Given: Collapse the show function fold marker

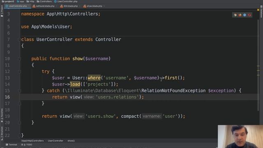Looking at the screenshot, I should (19, 59).
